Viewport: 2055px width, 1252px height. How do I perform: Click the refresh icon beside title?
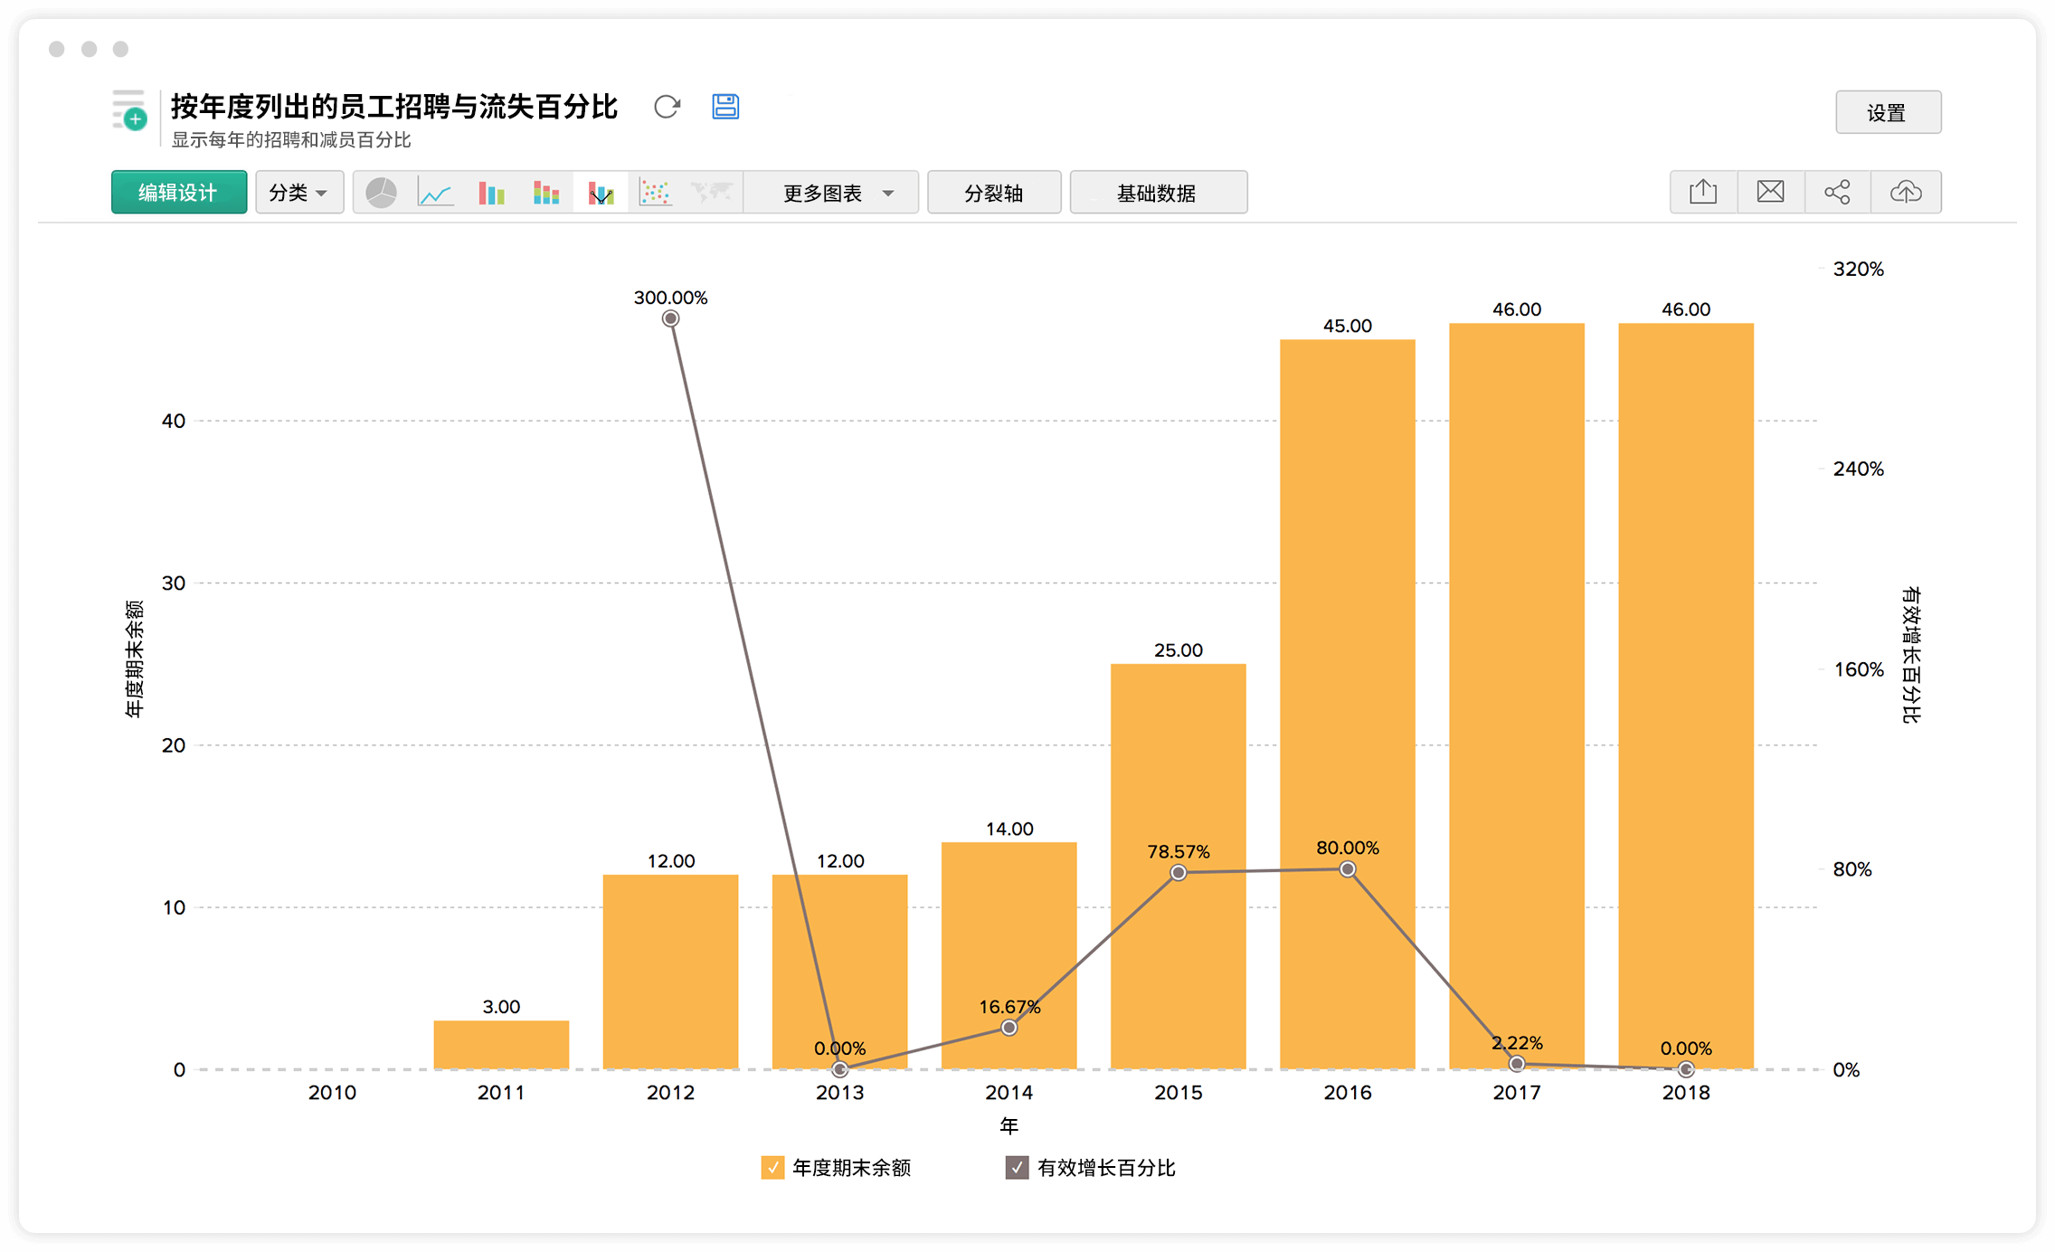pyautogui.click(x=667, y=107)
